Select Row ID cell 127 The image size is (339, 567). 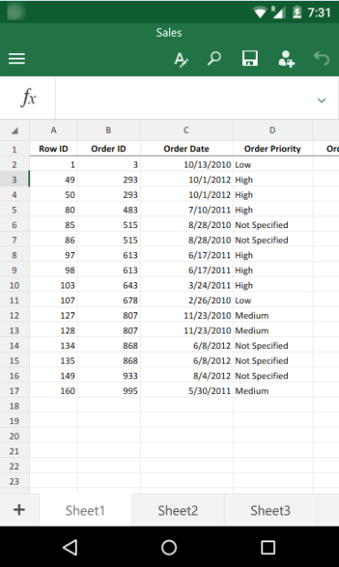53,315
